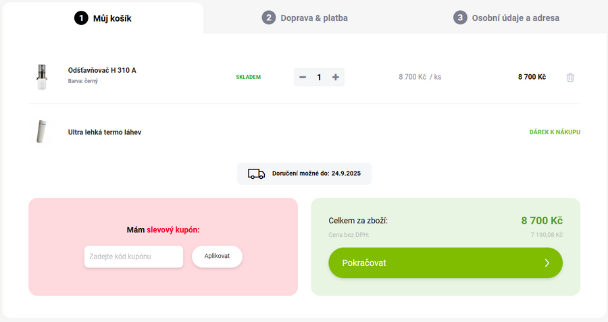Image resolution: width=608 pixels, height=322 pixels.
Task: Click the delivery truck icon
Action: 256,173
